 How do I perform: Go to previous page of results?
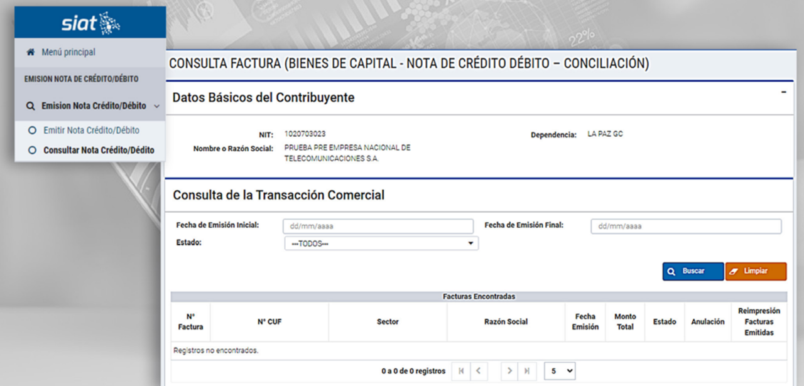pos(478,371)
